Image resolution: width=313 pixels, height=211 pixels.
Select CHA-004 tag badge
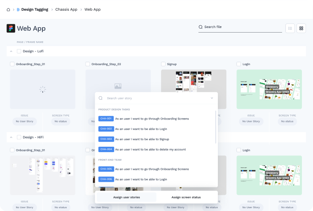pos(106,149)
